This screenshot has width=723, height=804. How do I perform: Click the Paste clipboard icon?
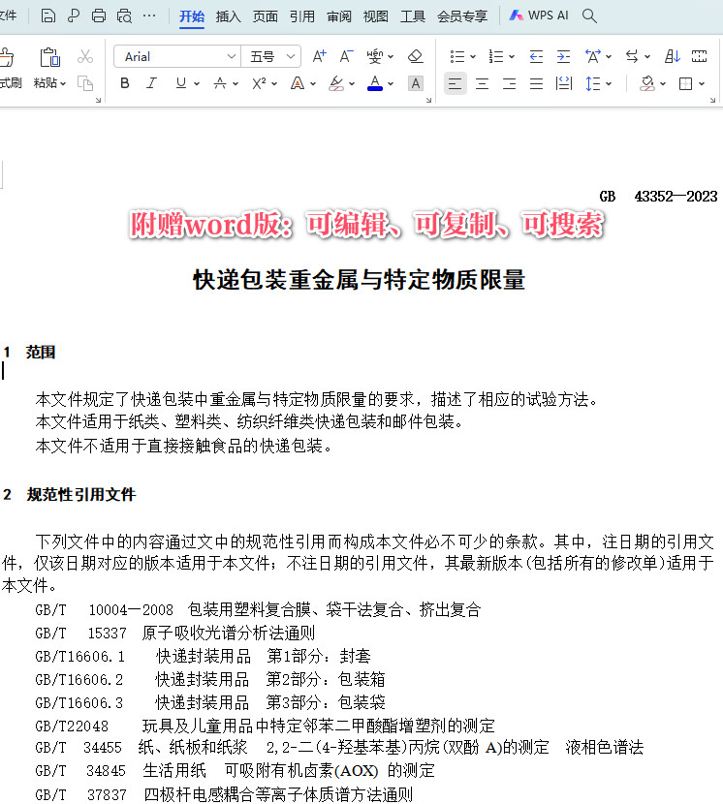click(x=49, y=57)
